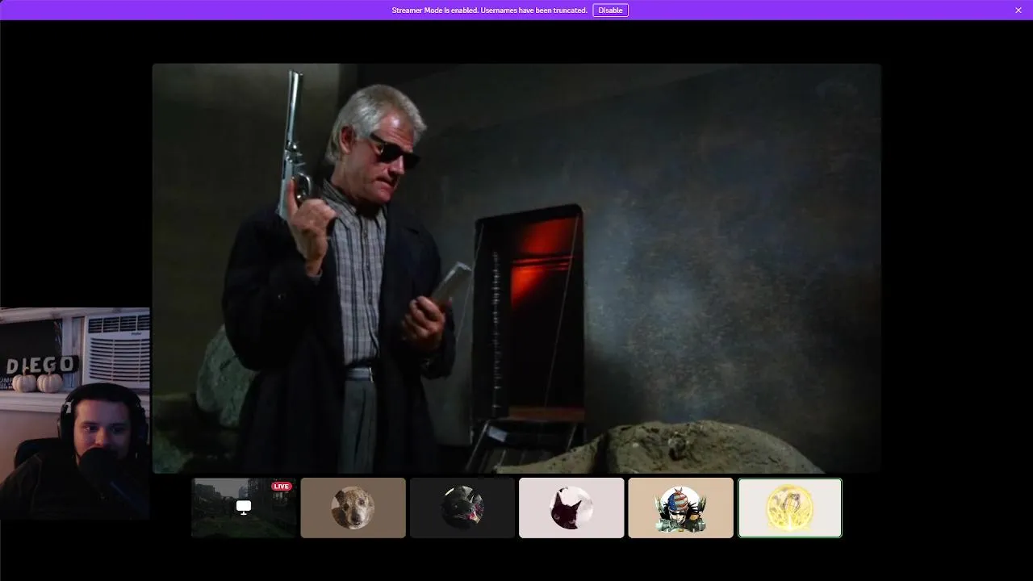1033x581 pixels.
Task: Select participant tile with brown dog avatar
Action: 353,508
